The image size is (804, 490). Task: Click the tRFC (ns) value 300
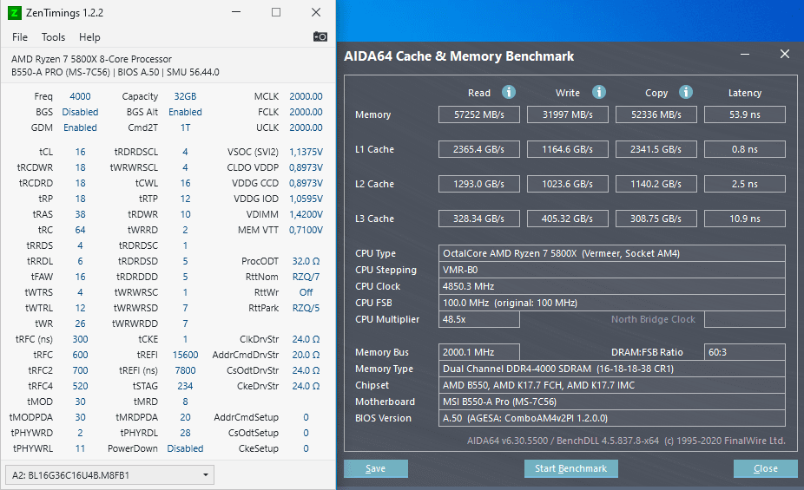[x=80, y=339]
